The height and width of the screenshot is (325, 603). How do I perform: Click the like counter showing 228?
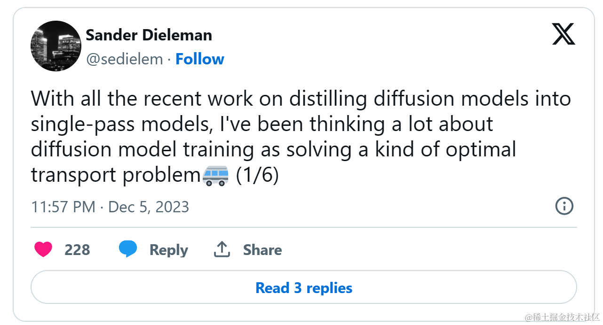(79, 249)
